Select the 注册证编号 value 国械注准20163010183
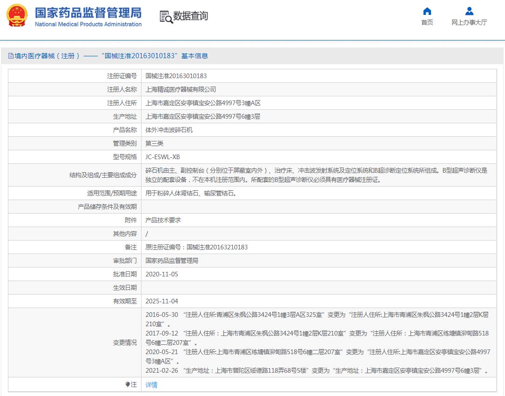This screenshot has height=396, width=505. (176, 76)
